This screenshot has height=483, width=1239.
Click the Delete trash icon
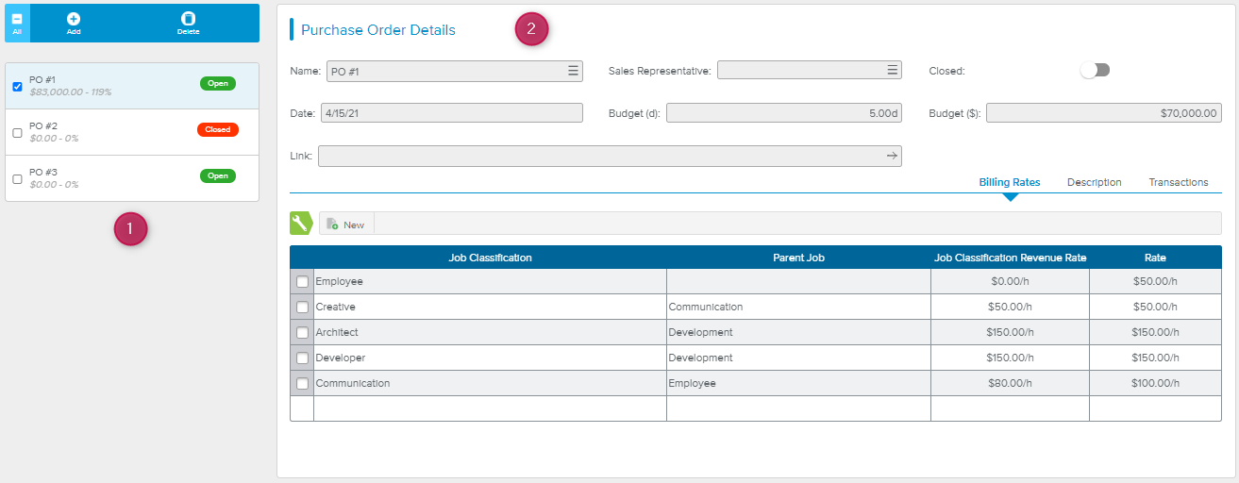click(188, 19)
